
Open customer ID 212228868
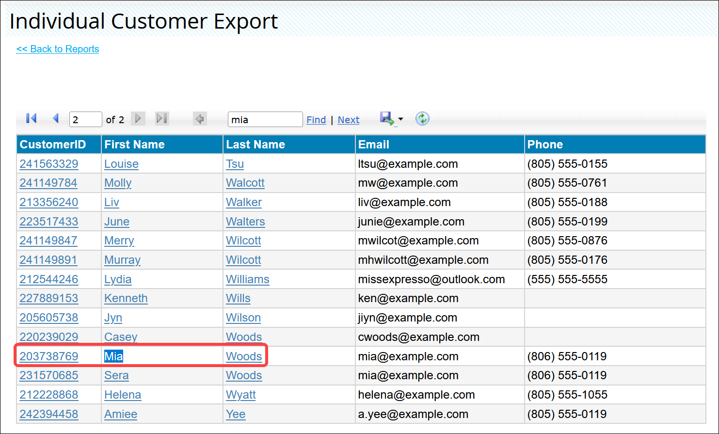coord(49,395)
